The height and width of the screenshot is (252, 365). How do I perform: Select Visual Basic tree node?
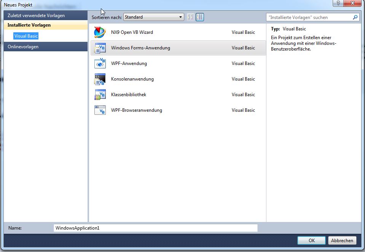tap(26, 36)
